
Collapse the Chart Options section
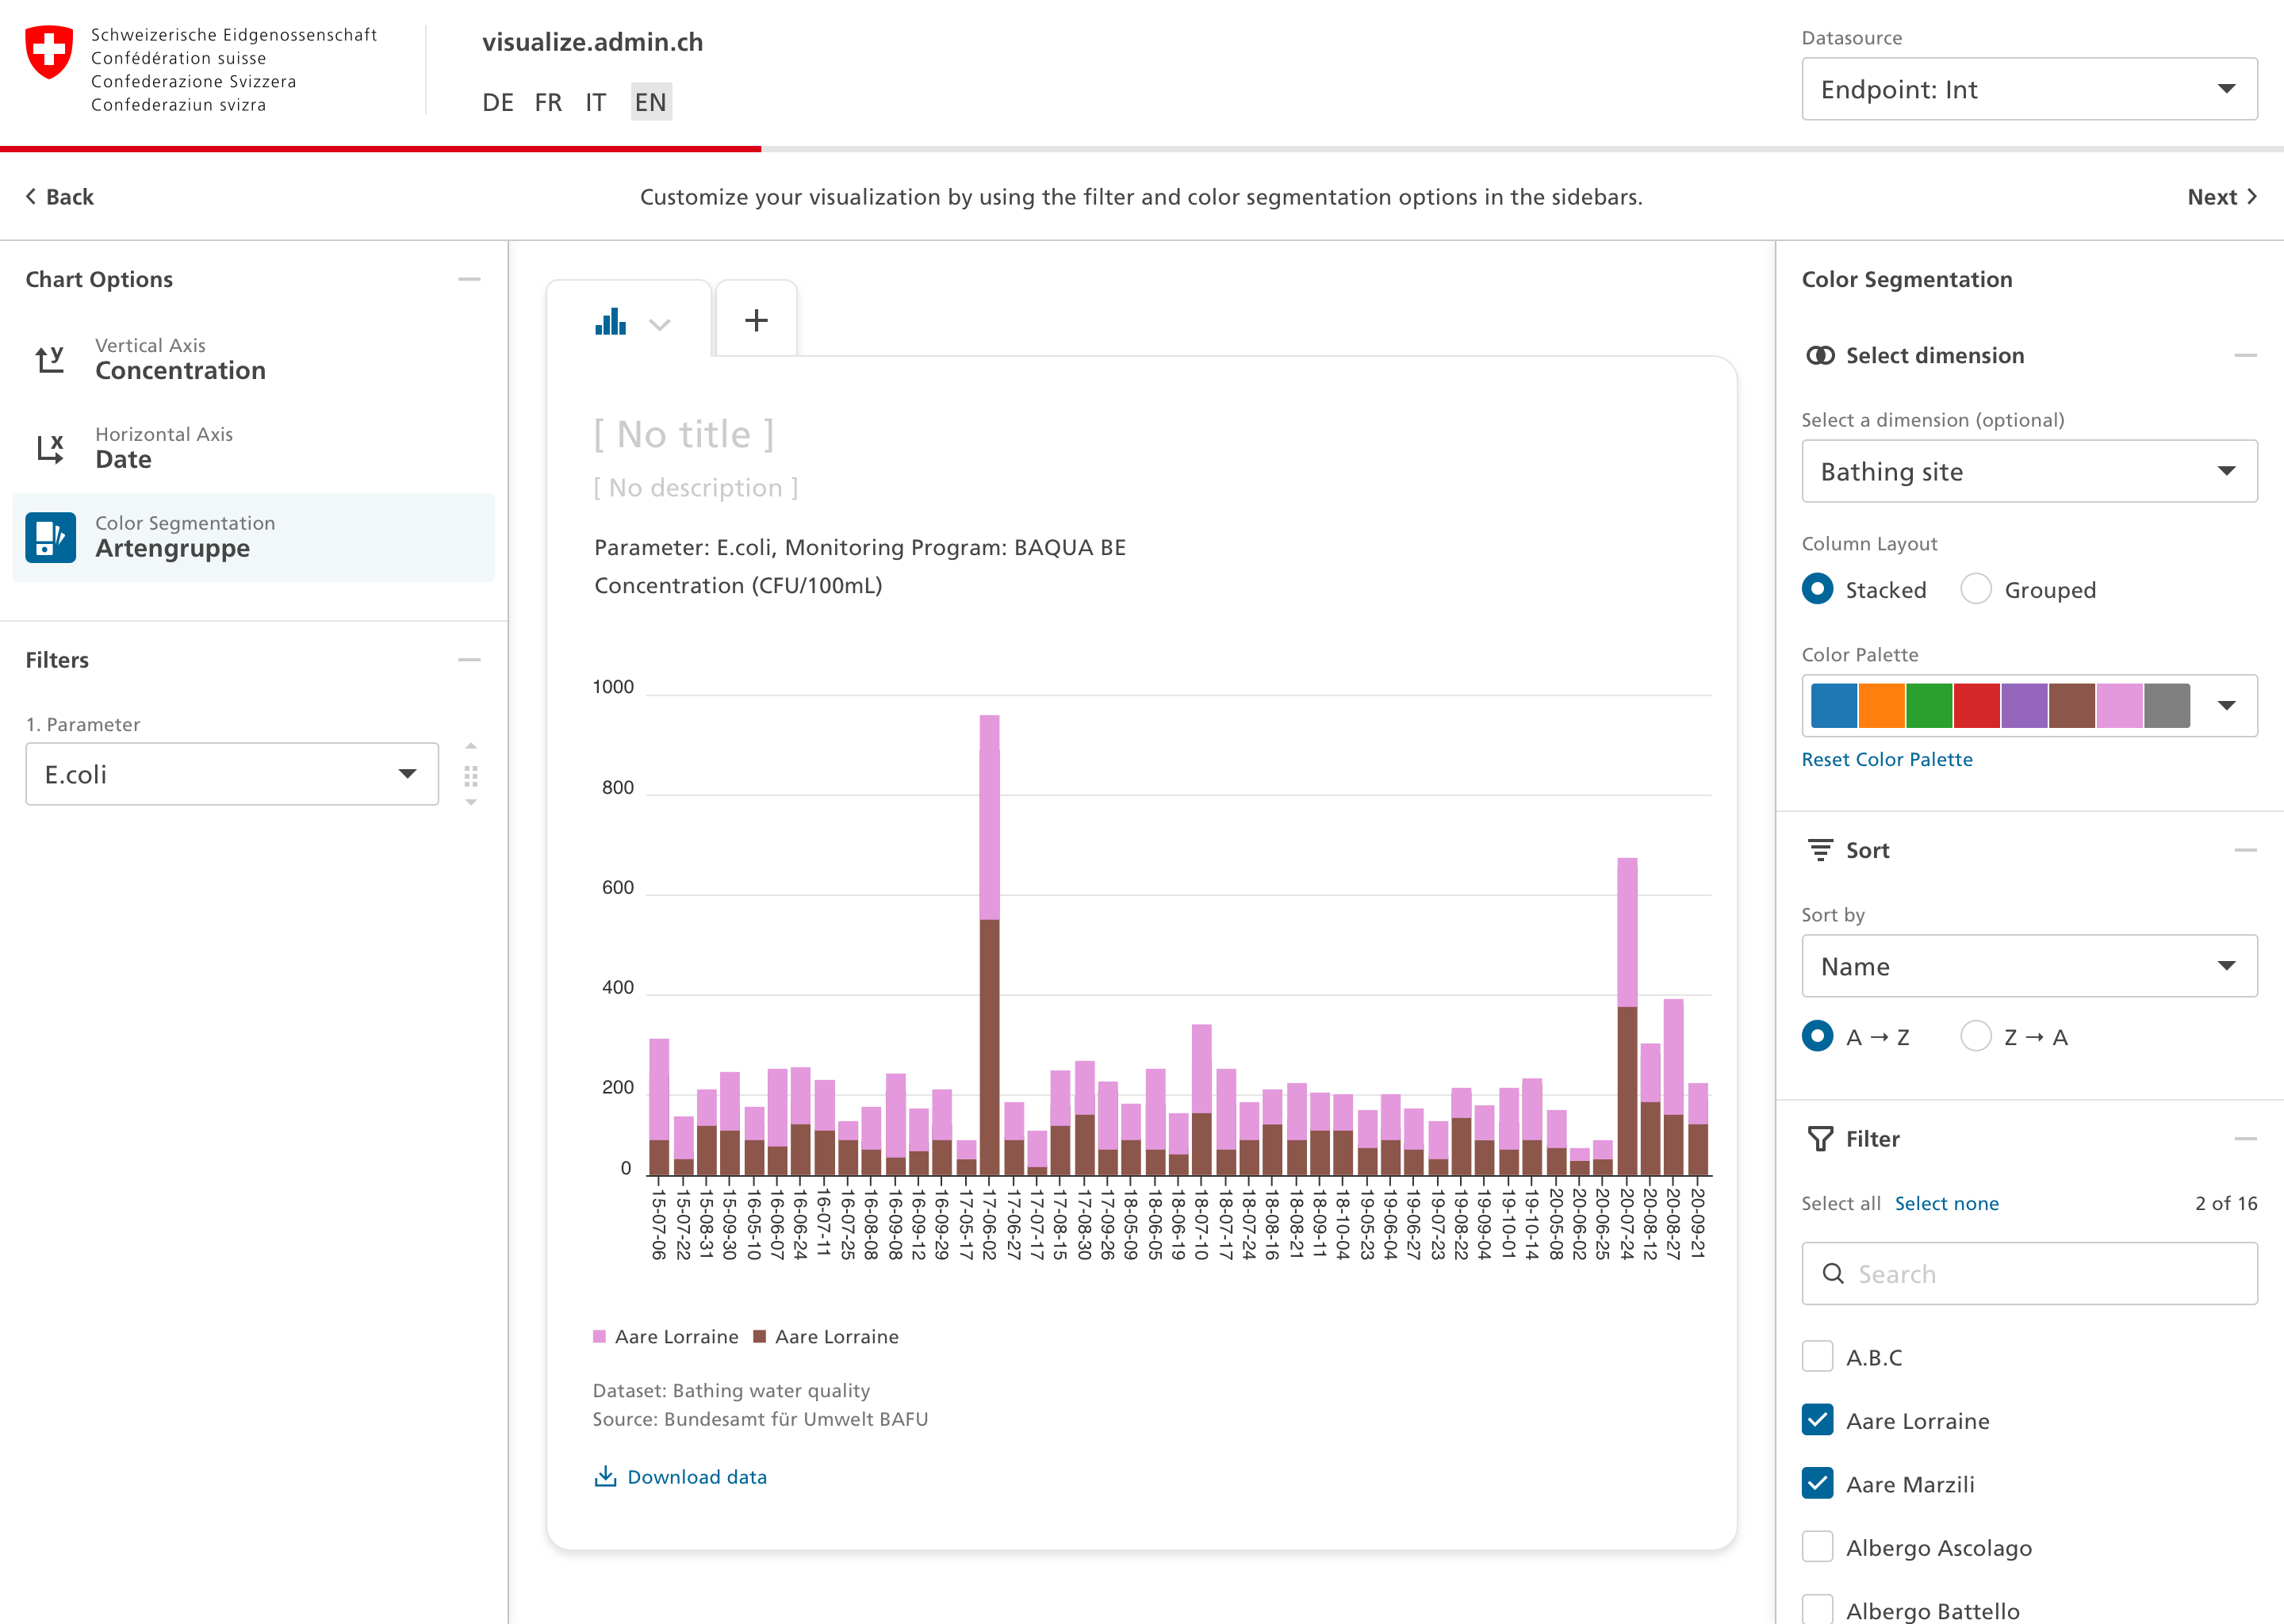[x=469, y=279]
